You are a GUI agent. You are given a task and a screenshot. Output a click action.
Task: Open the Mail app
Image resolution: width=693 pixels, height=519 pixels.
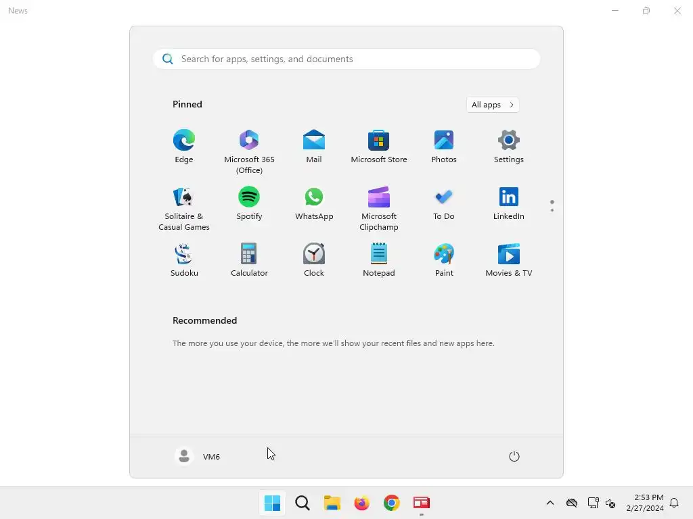[314, 147]
